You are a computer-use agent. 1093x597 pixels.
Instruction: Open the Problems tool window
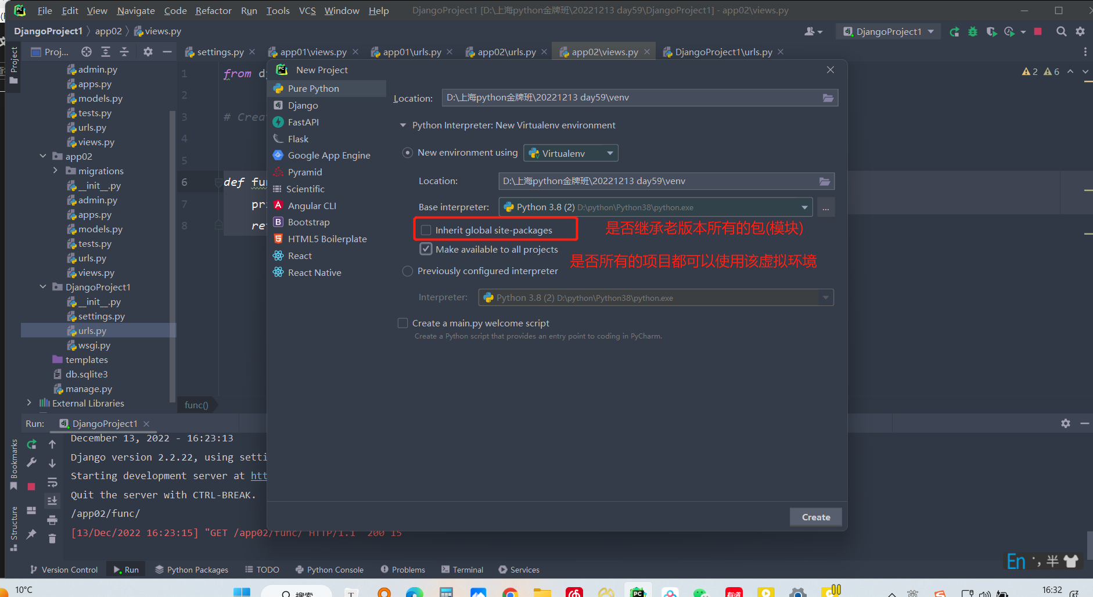(x=403, y=570)
